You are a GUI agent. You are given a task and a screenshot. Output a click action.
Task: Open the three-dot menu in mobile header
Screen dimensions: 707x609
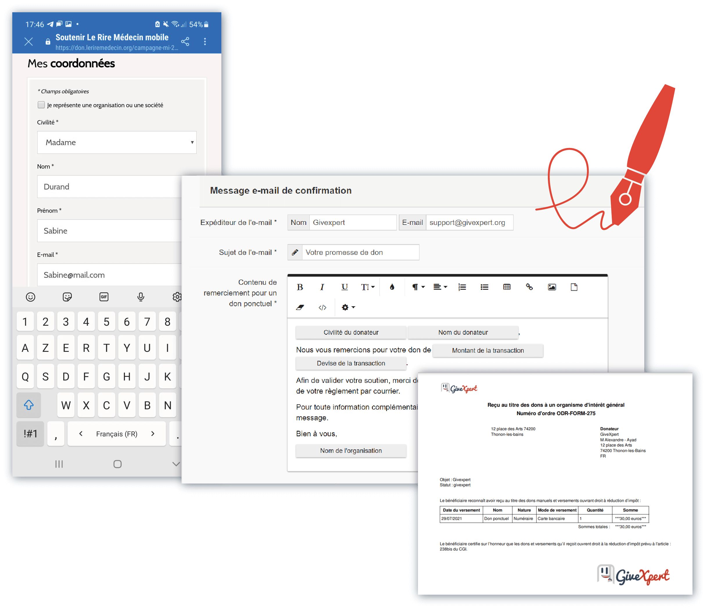click(205, 42)
